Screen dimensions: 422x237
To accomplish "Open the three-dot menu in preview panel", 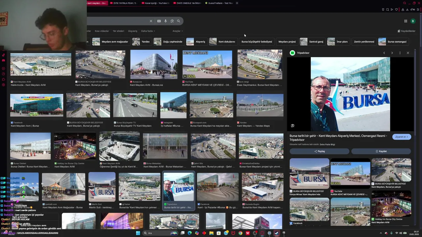I will 400,53.
